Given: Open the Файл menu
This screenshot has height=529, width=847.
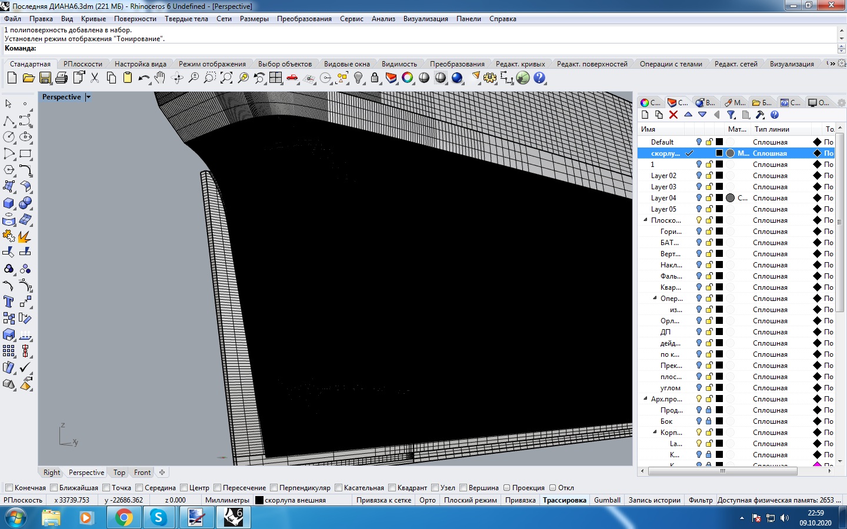Looking at the screenshot, I should tap(12, 19).
